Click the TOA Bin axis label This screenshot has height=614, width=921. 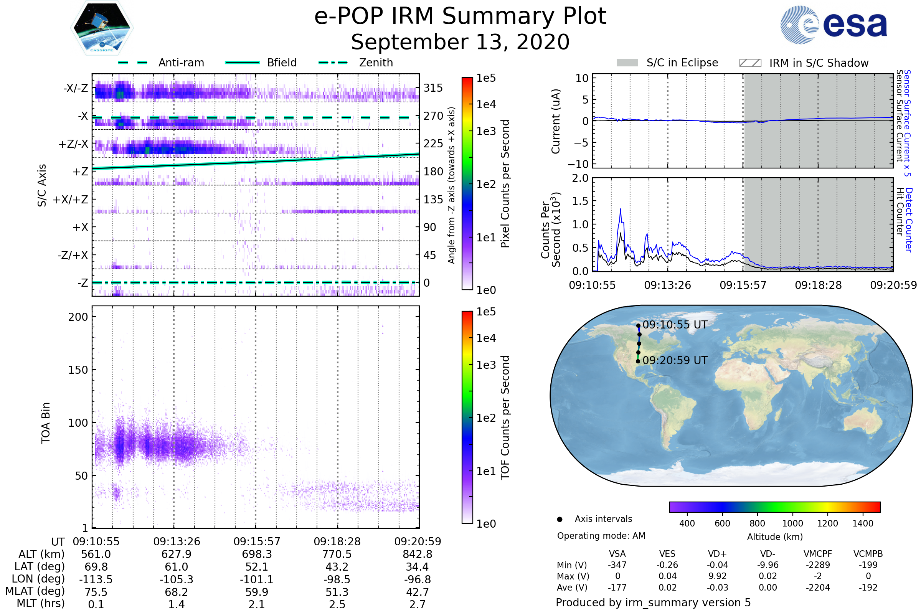tap(45, 423)
